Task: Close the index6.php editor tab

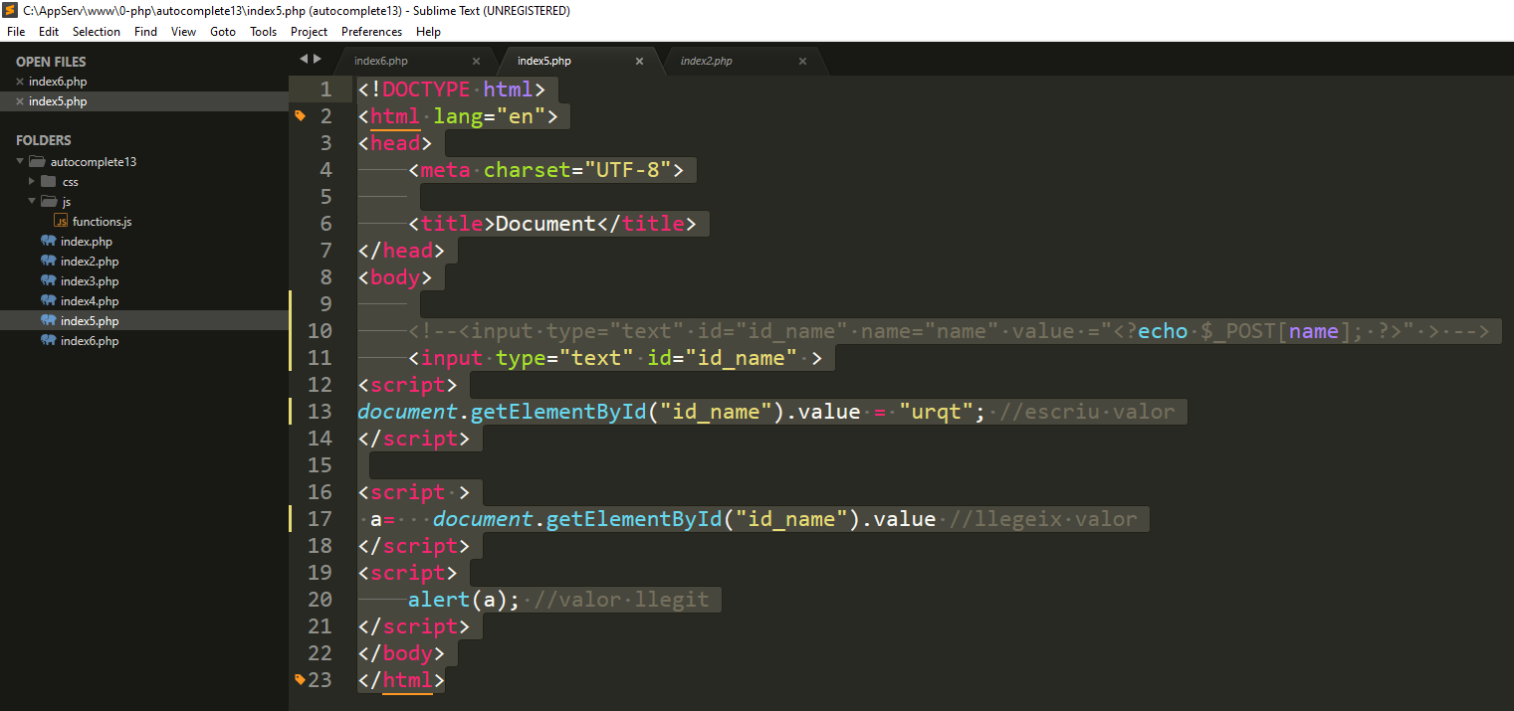Action: pos(476,61)
